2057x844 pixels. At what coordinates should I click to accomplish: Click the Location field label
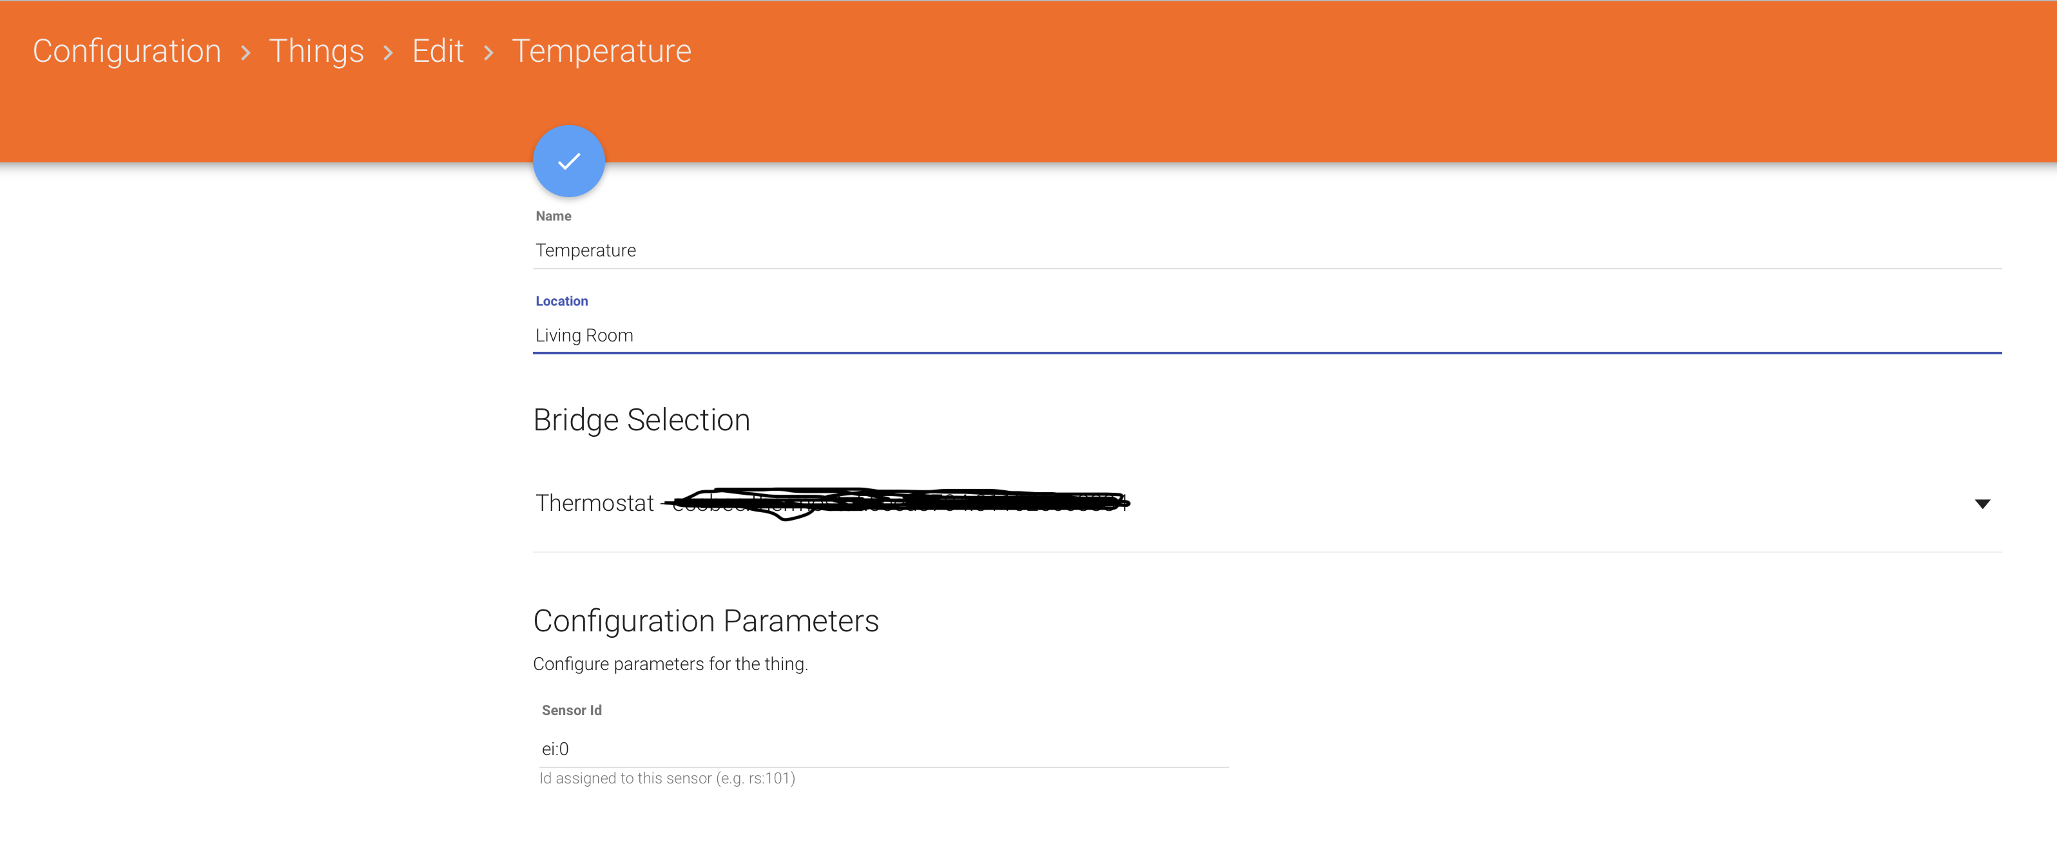[x=561, y=301]
